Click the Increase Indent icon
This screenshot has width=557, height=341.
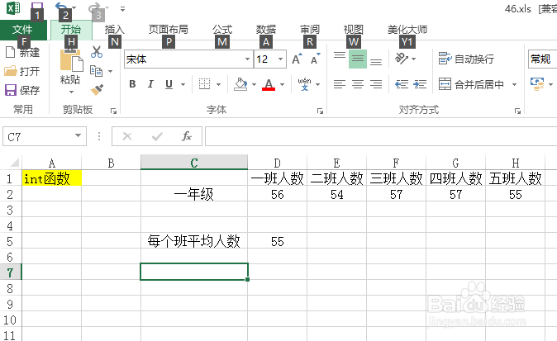420,84
